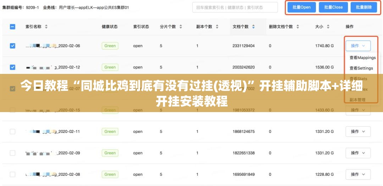383x186 pixels.
Task: Open the 操作 dropdown for 2020-02-15
Action: [358, 111]
